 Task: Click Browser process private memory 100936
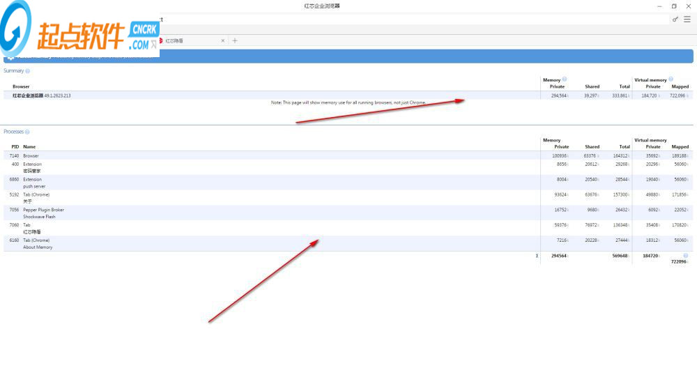point(560,155)
